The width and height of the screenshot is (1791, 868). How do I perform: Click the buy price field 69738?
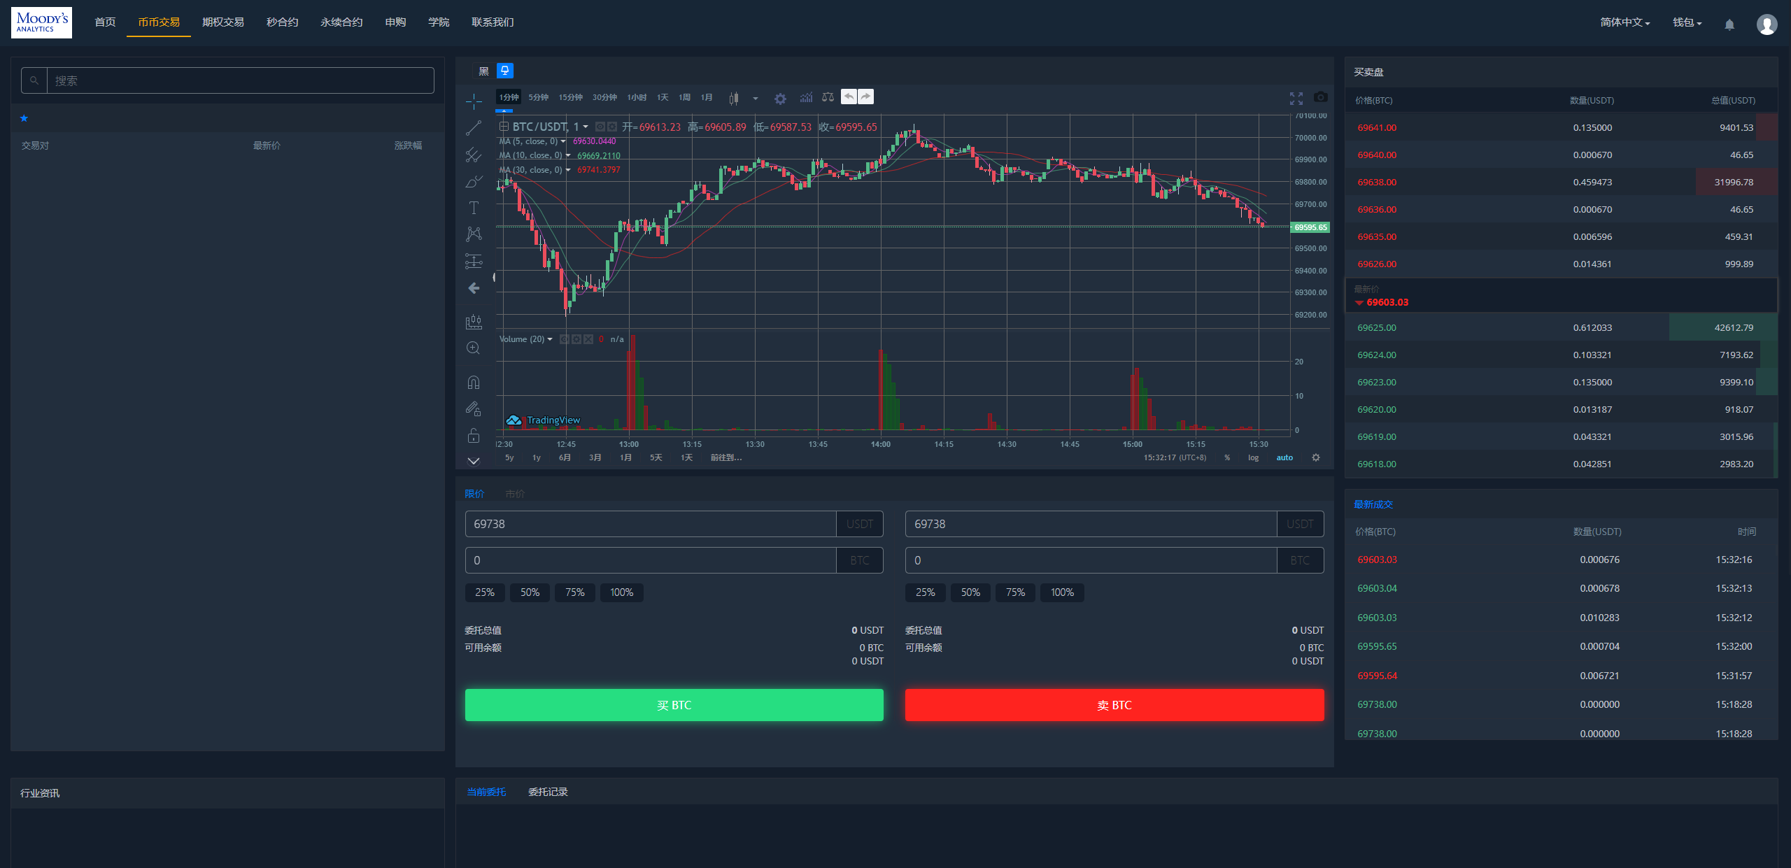pos(651,524)
